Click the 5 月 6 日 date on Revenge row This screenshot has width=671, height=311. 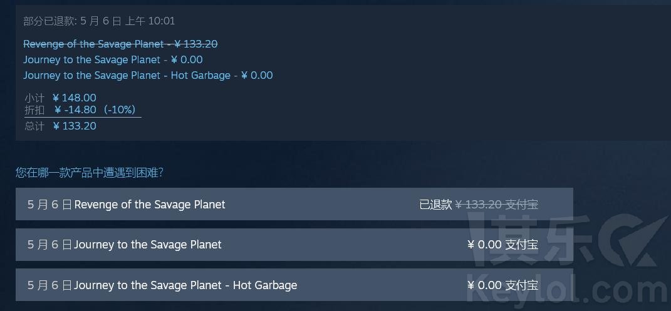click(50, 205)
